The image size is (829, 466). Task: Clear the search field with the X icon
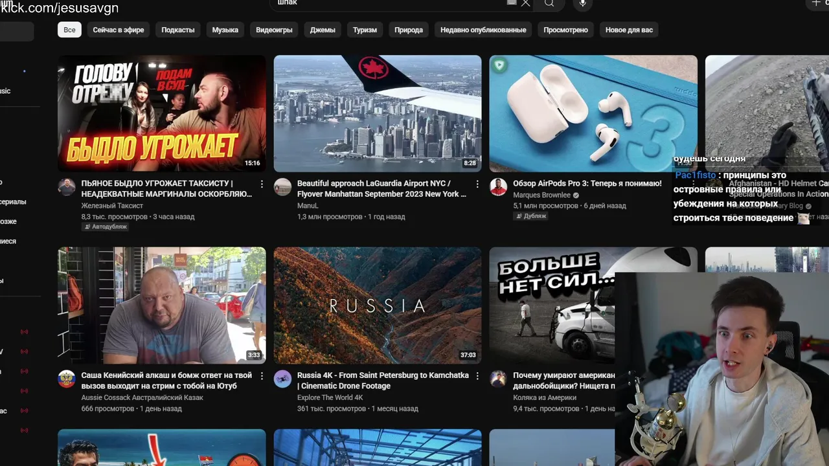coord(526,3)
